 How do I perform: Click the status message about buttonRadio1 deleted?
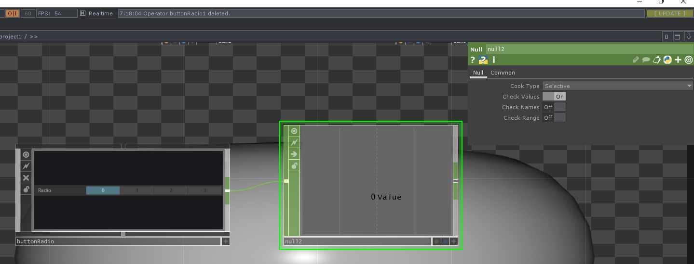(x=381, y=13)
